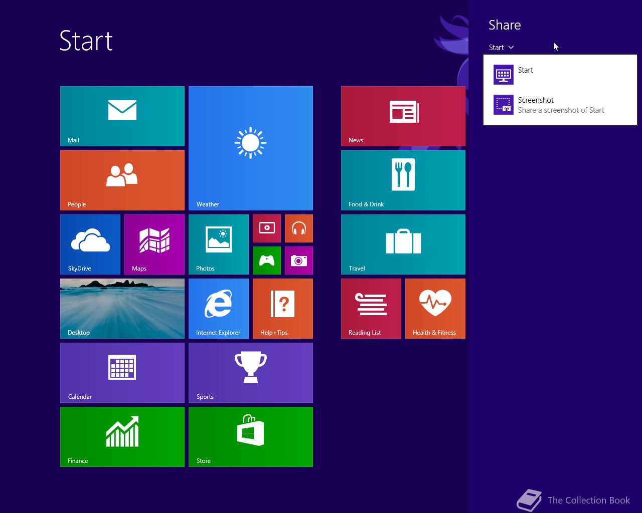This screenshot has height=513, width=642.
Task: Select Screenshot option in Share list
Action: tap(560, 105)
